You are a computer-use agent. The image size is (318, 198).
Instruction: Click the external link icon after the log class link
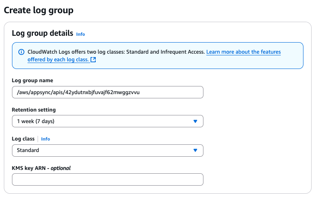(93, 60)
